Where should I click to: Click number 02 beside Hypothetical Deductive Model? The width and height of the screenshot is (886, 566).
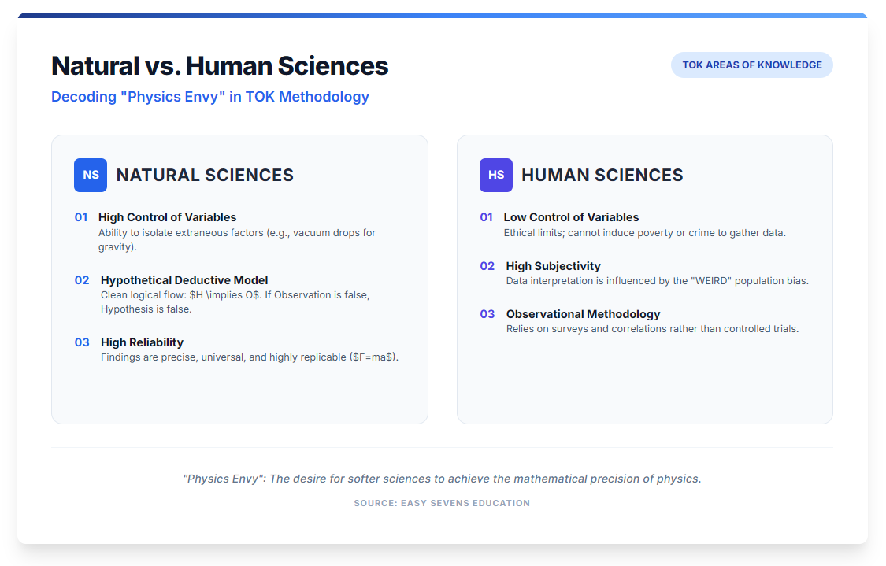tap(82, 280)
